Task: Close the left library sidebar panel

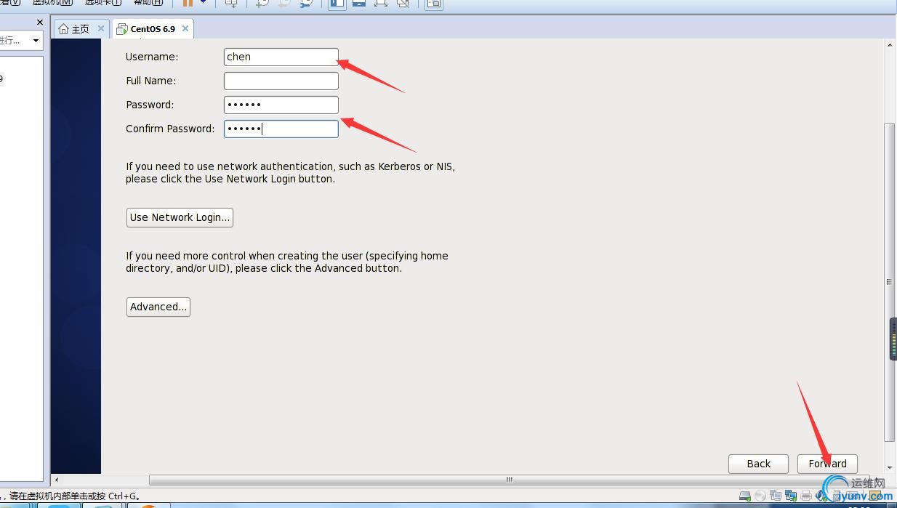Action: tap(40, 23)
